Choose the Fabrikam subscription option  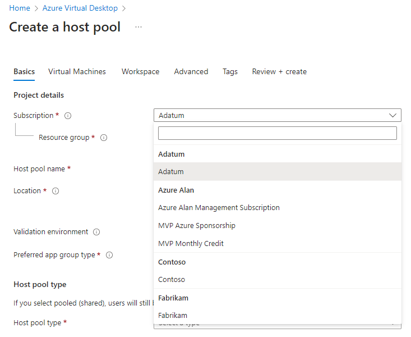pos(173,316)
